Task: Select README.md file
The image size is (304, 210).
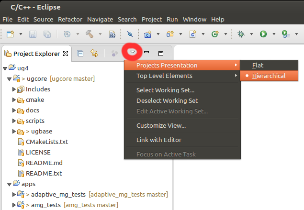Action: click(x=44, y=163)
